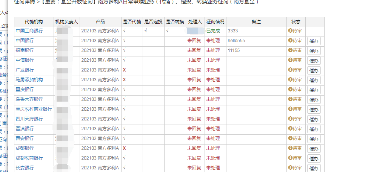
Task: Open the 富滇银行 institution link
Action: [x=25, y=129]
